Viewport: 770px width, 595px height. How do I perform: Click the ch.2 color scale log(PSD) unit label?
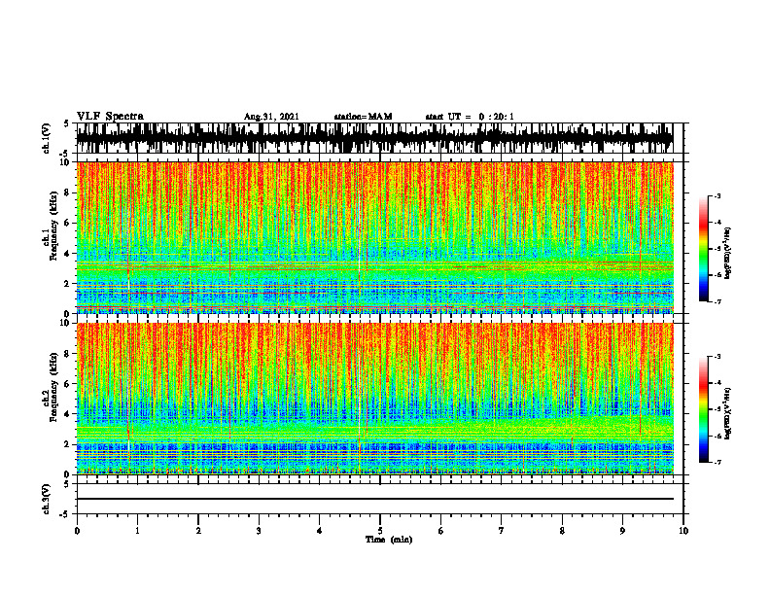click(x=729, y=413)
